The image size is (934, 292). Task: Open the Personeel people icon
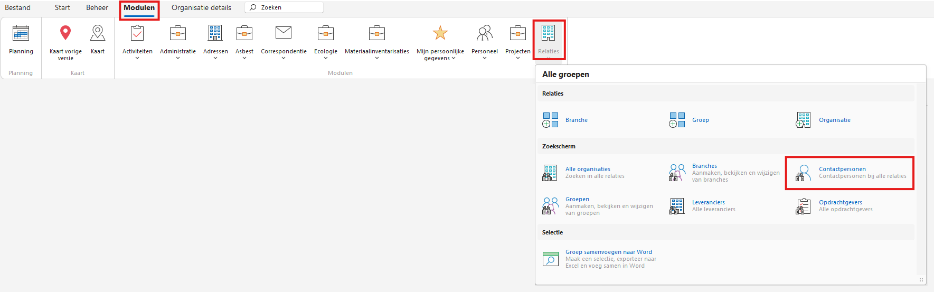coord(485,33)
